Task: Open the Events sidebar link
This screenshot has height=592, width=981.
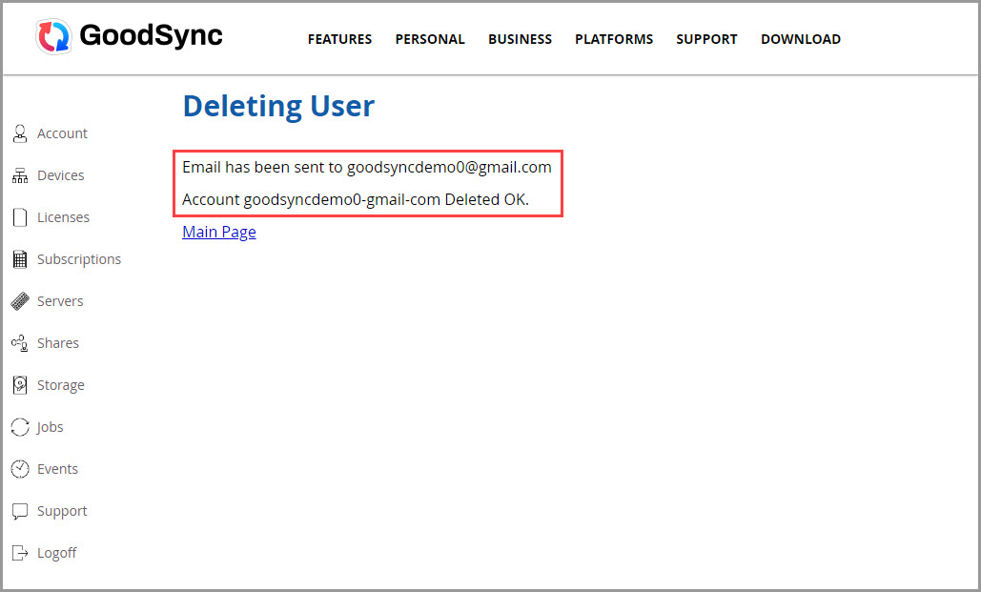Action: tap(57, 469)
